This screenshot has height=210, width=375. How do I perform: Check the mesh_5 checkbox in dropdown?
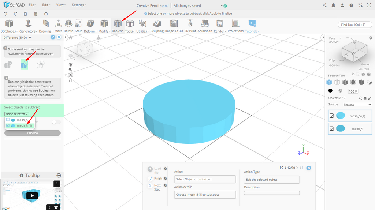(8, 120)
